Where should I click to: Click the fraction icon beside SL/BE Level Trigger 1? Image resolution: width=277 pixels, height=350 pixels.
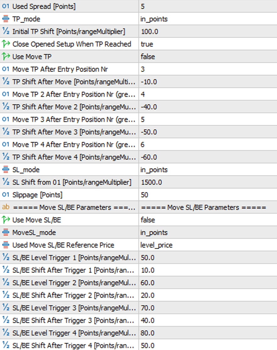(x=6, y=257)
